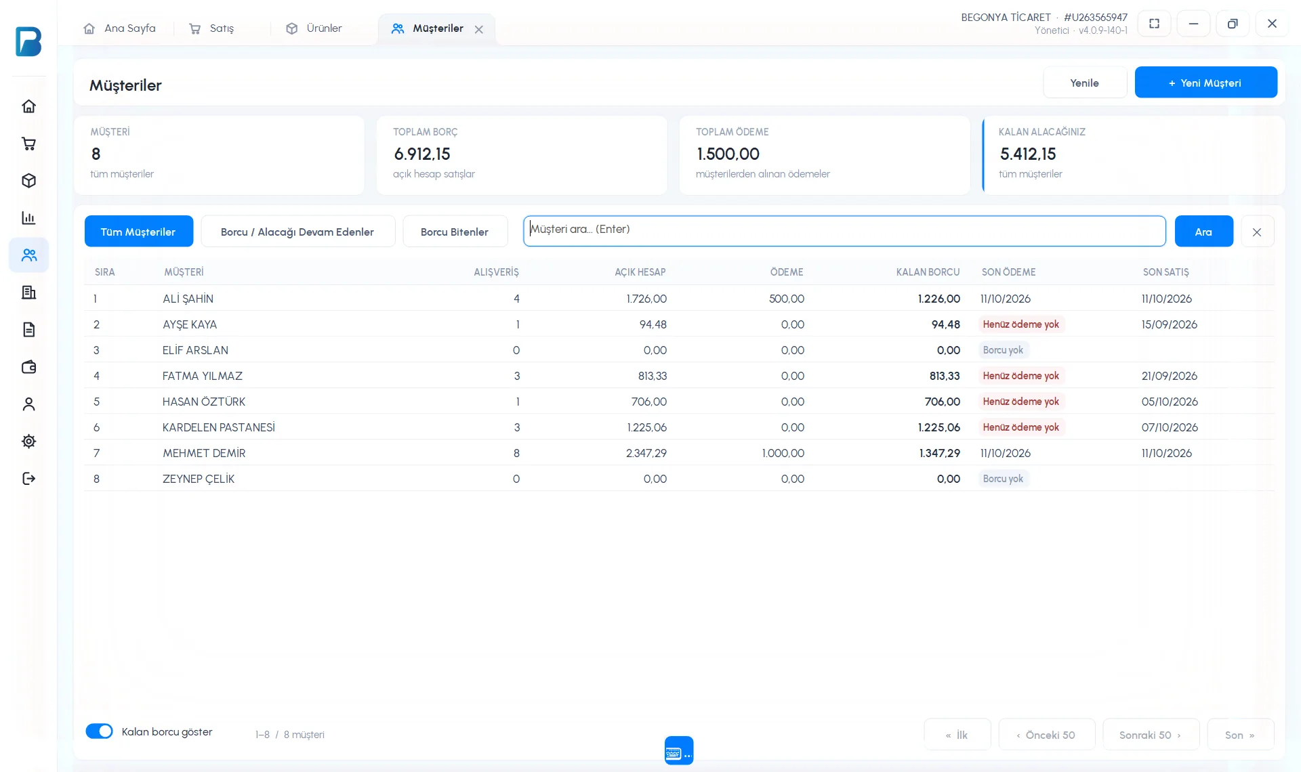The height and width of the screenshot is (772, 1301).
Task: Click Henüz ödeme yok badge for AYŞE KAYA
Action: pos(1021,324)
